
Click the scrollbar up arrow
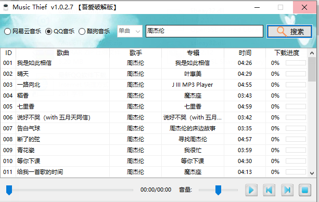point(312,53)
